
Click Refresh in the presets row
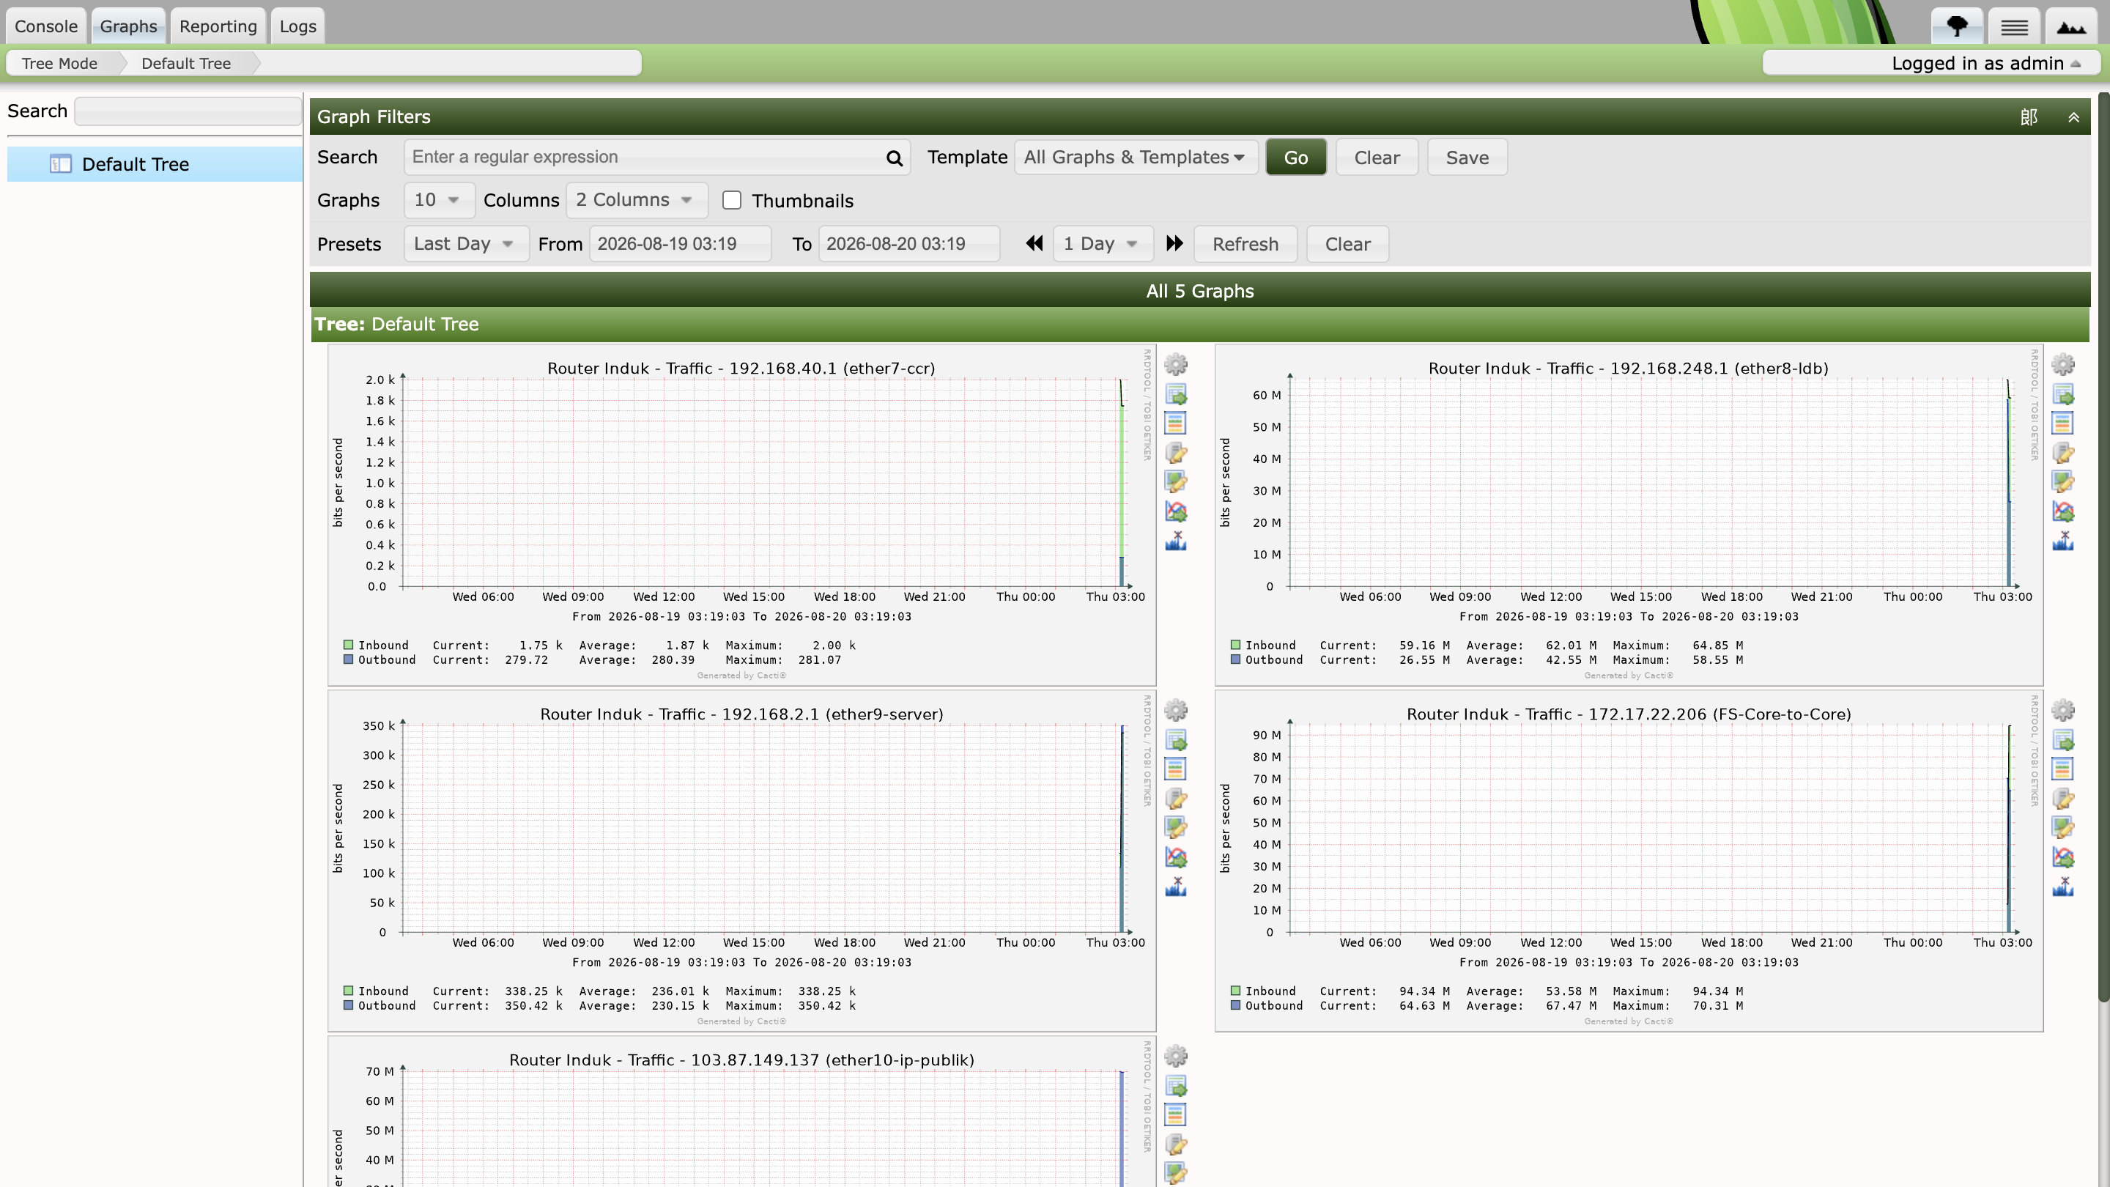click(1245, 243)
